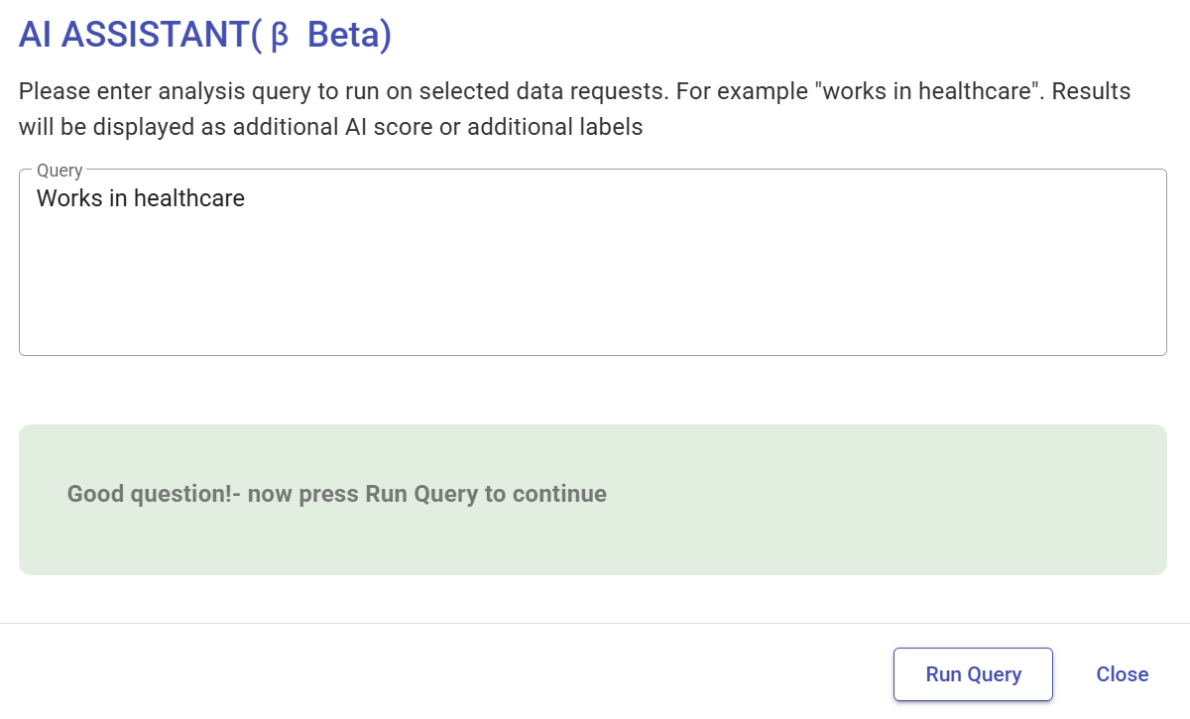Close the AI Assistant dialog

pyautogui.click(x=1122, y=674)
